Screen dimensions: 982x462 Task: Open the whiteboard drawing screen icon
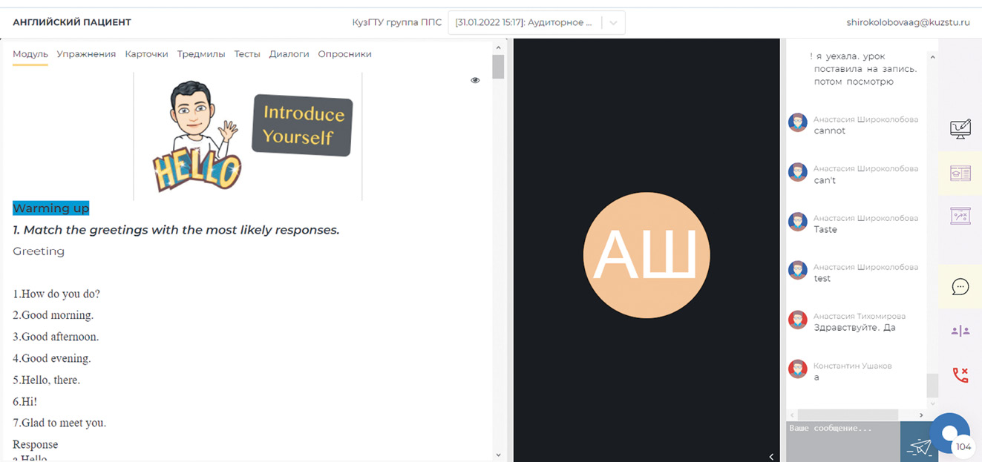tap(960, 129)
